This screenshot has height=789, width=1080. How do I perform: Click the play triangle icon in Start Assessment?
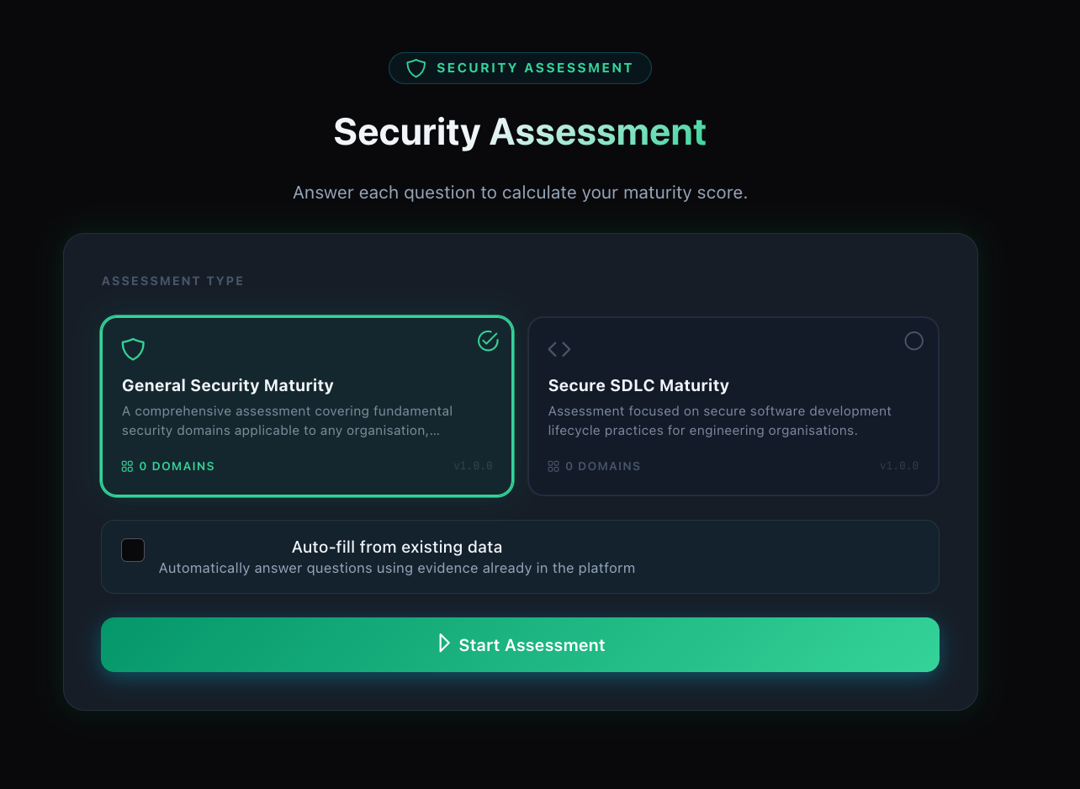444,643
